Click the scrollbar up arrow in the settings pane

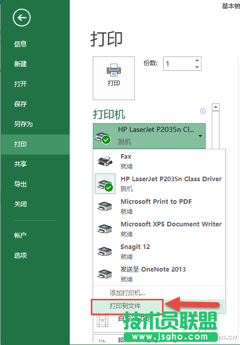click(215, 107)
